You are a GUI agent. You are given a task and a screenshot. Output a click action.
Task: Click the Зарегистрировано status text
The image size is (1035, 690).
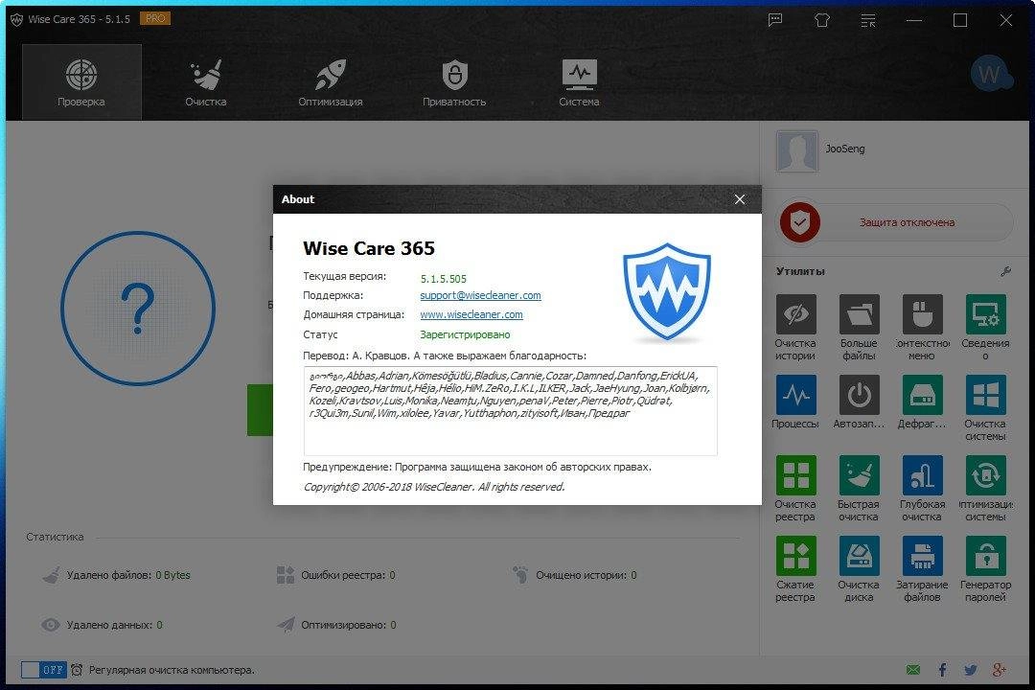click(465, 334)
